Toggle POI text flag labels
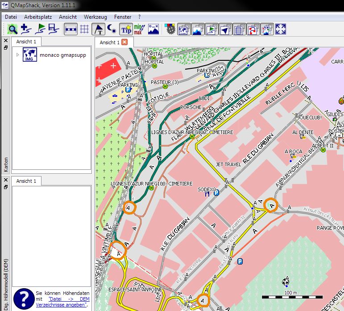Viewport: 344px width, 311px height. coord(98,29)
